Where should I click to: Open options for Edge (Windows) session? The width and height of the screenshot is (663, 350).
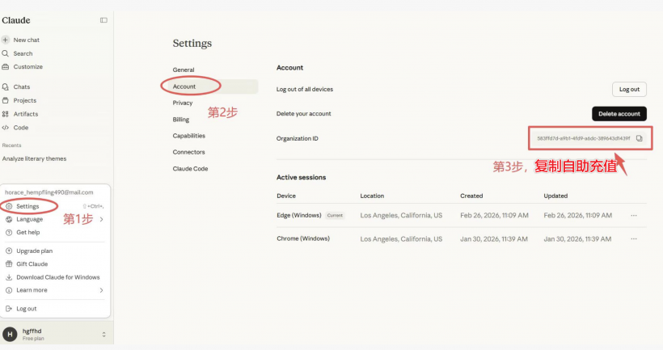coord(633,215)
